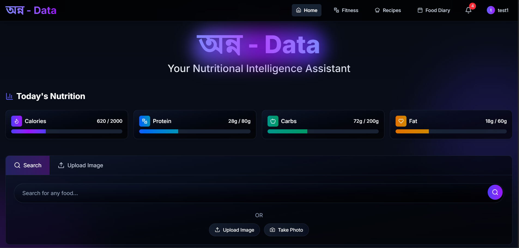Viewport: 519px width, 248px height.
Task: Click the Fat progress bar
Action: click(451, 132)
